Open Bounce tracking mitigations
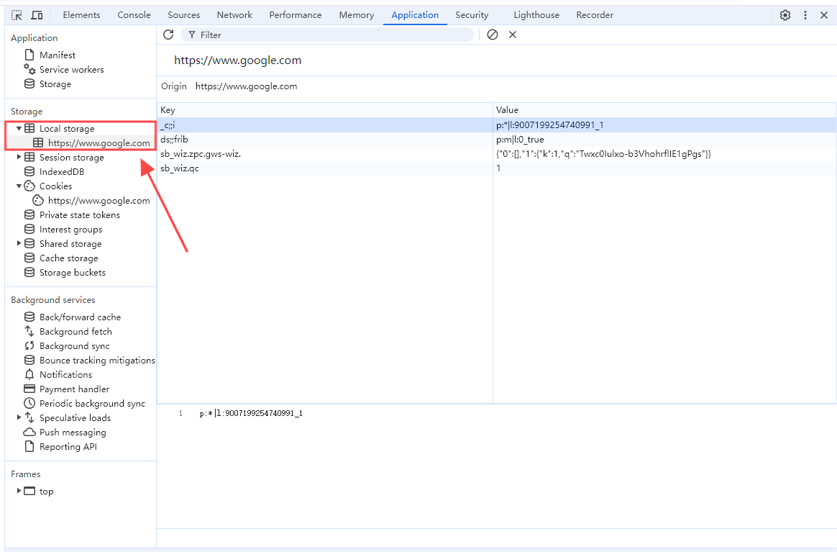Image resolution: width=837 pixels, height=552 pixels. (x=97, y=360)
